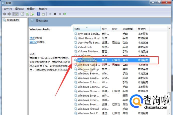Minimize the 服务 window
Image resolution: width=173 pixels, height=115 pixels.
click(x=153, y=2)
